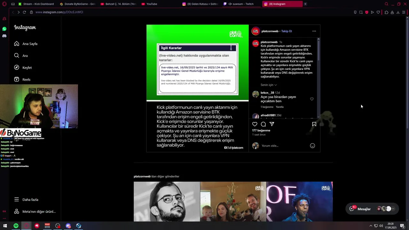Image resolution: width=409 pixels, height=230 pixels.
Task: Open the family Christmas tree post thumbnail
Action: (x=233, y=202)
